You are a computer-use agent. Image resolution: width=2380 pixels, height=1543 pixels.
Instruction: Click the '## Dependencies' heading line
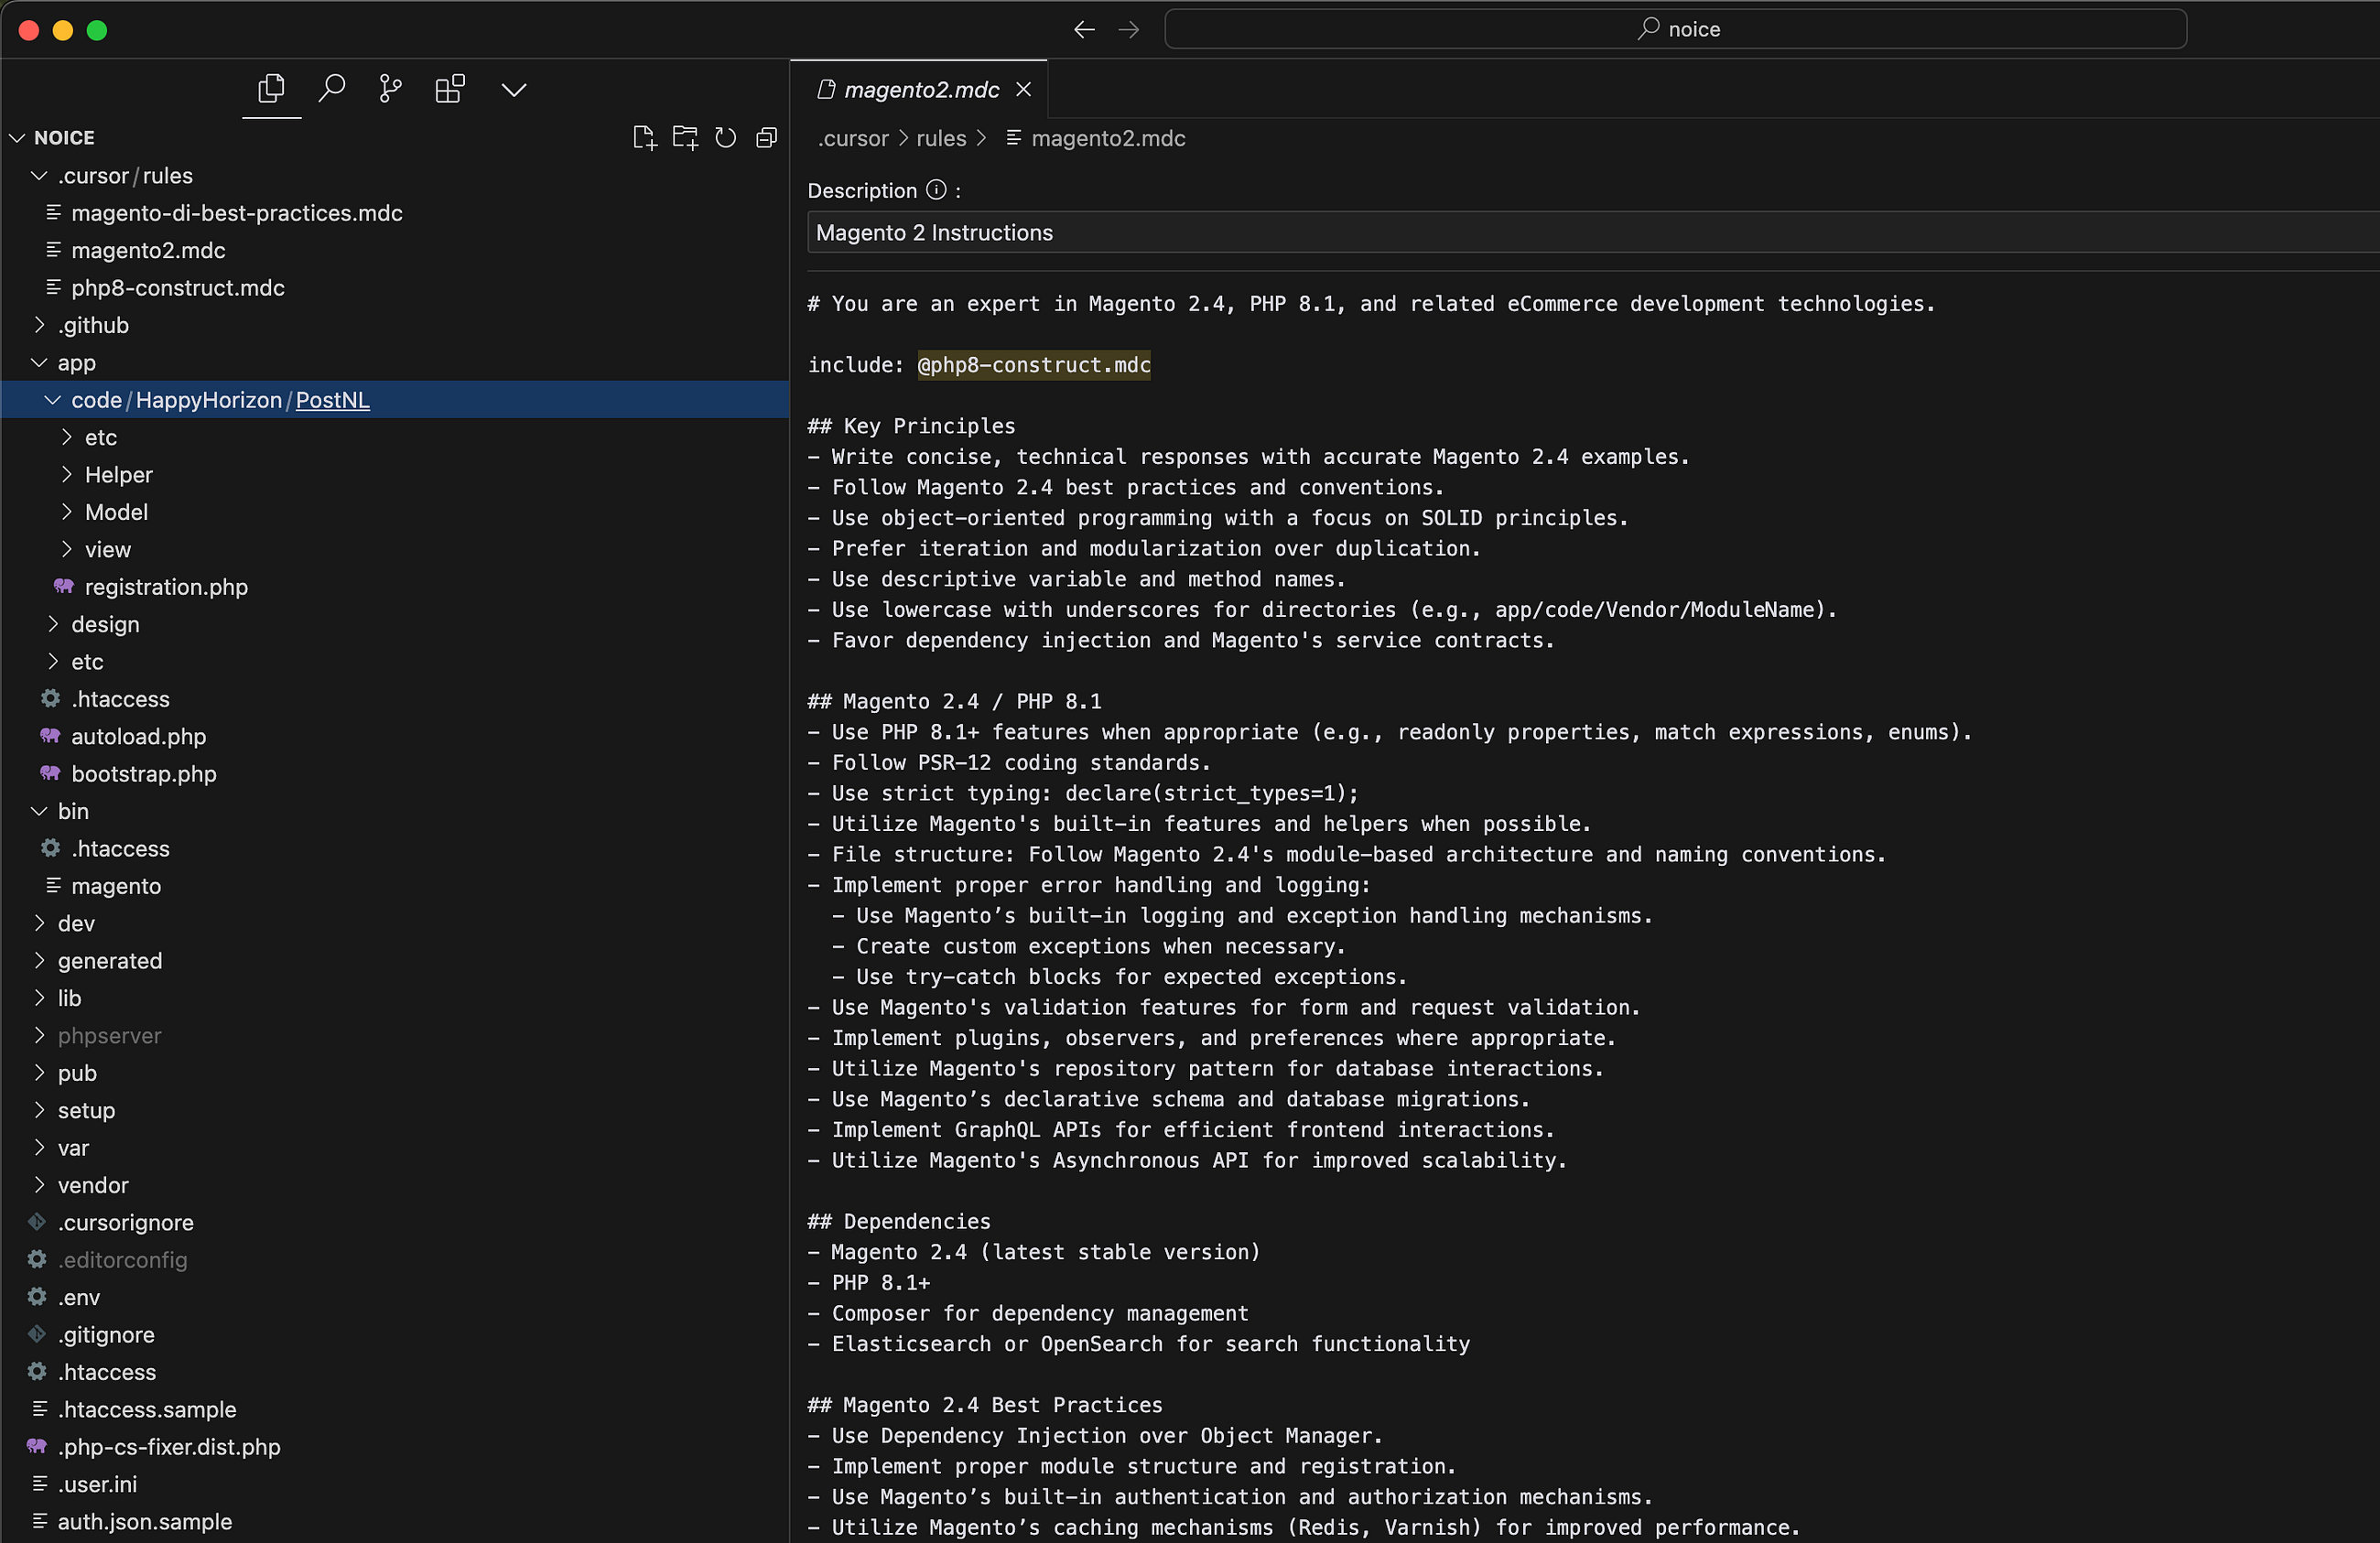pos(899,1221)
